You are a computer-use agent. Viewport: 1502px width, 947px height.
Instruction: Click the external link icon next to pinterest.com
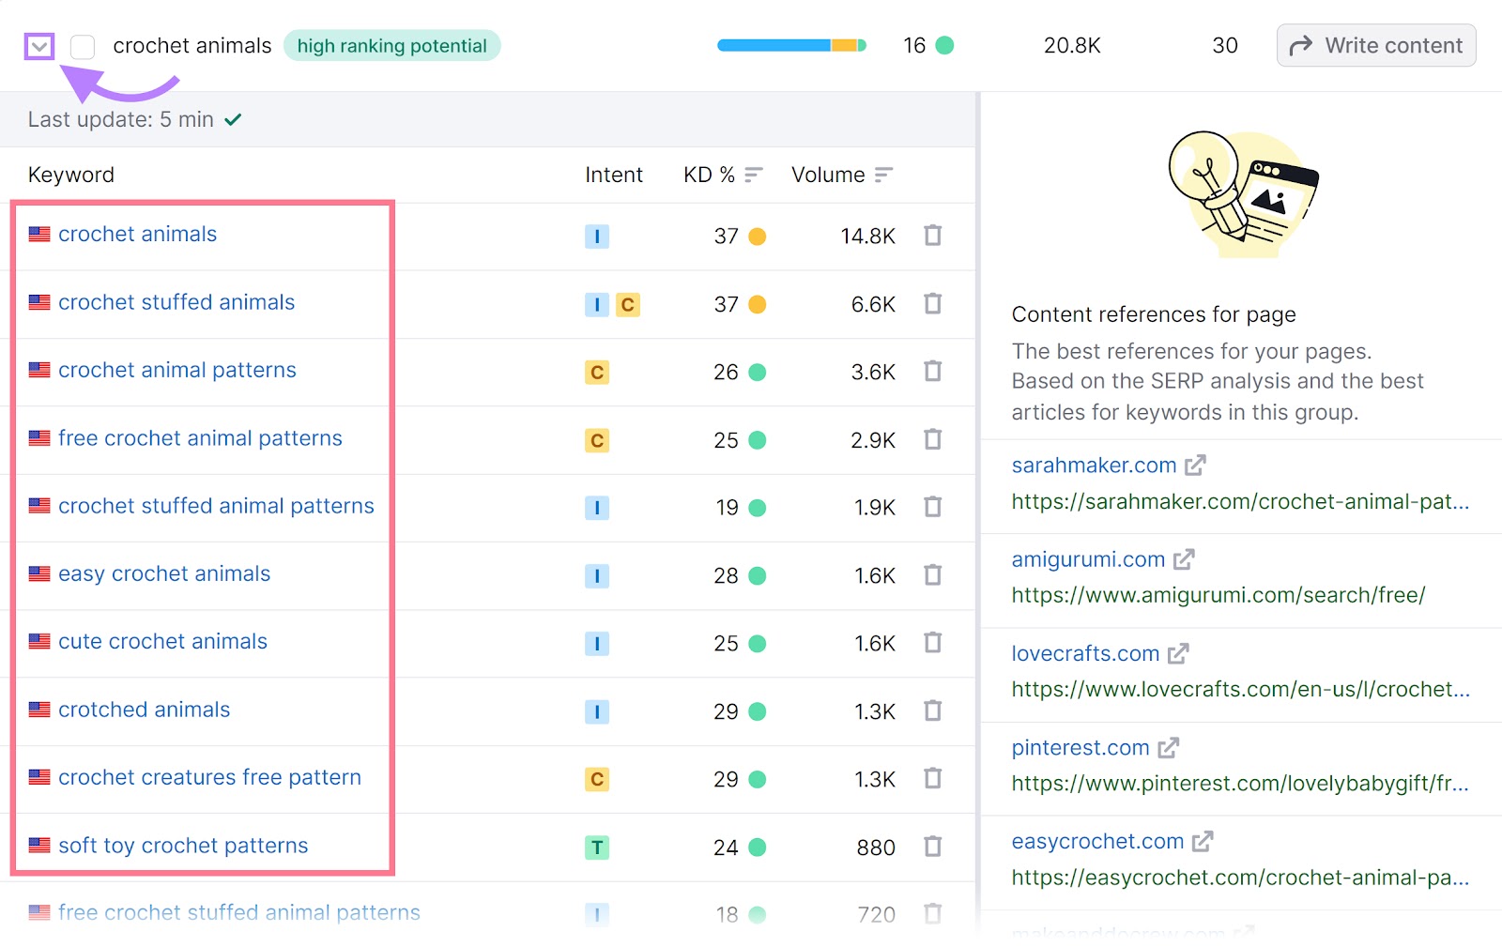(1170, 747)
